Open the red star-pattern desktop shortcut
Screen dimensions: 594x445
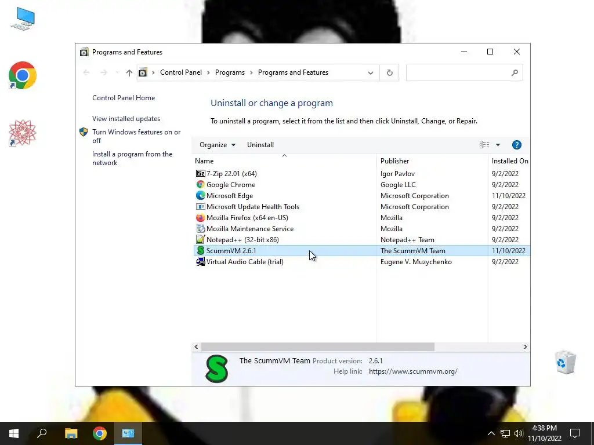[23, 133]
